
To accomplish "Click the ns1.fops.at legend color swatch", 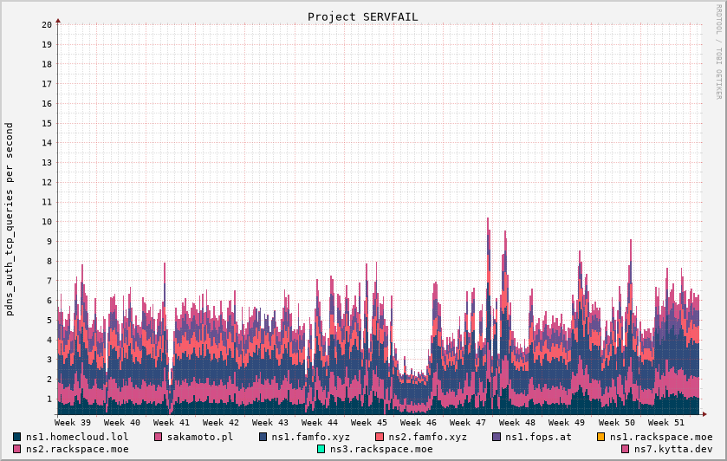I will pos(497,437).
